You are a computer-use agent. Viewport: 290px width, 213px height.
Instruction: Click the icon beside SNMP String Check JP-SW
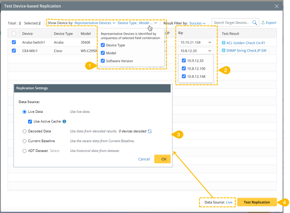tap(223, 51)
